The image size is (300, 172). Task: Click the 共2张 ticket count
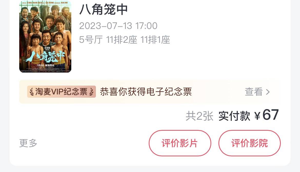(199, 116)
